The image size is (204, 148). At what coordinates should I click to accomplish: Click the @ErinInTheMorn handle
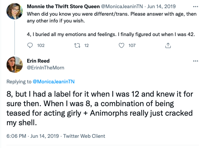pyautogui.click(x=45, y=67)
